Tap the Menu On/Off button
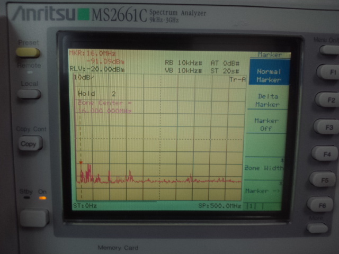The width and height of the screenshot is (339, 254). [329, 50]
